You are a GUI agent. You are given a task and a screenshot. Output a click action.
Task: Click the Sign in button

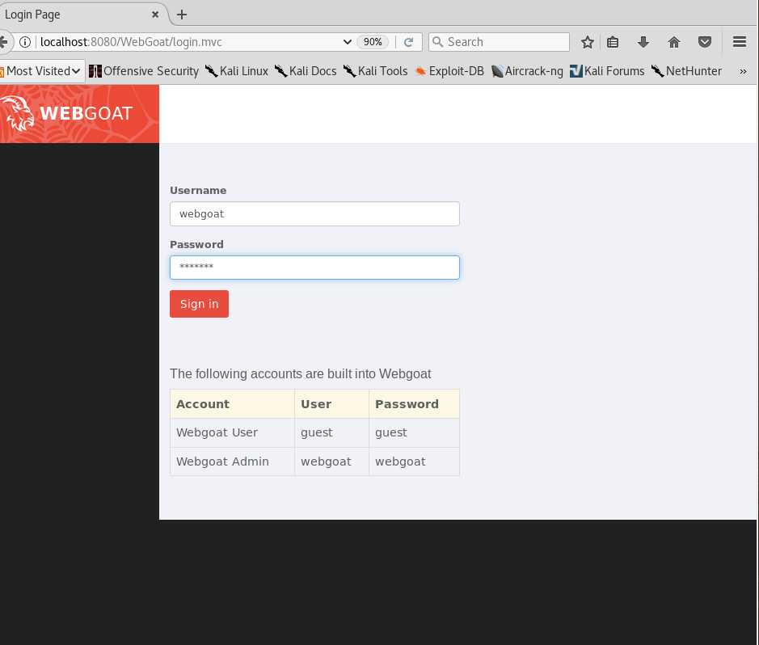199,304
